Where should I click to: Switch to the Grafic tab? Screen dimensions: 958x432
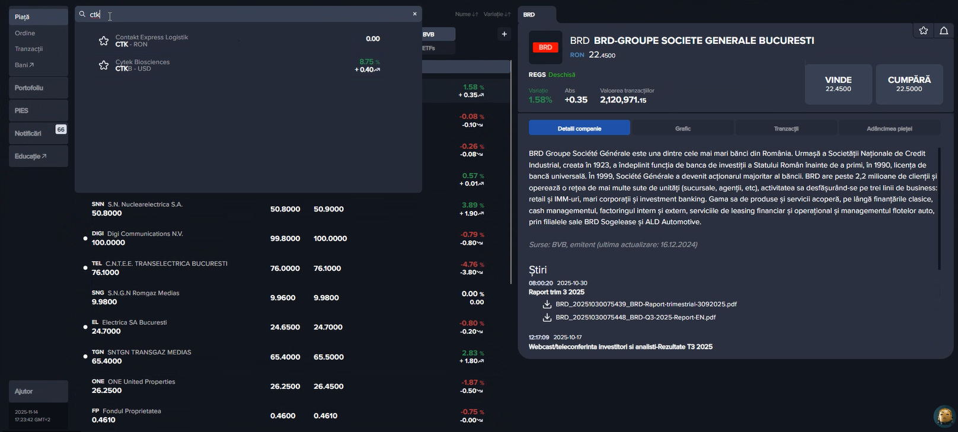click(x=682, y=129)
